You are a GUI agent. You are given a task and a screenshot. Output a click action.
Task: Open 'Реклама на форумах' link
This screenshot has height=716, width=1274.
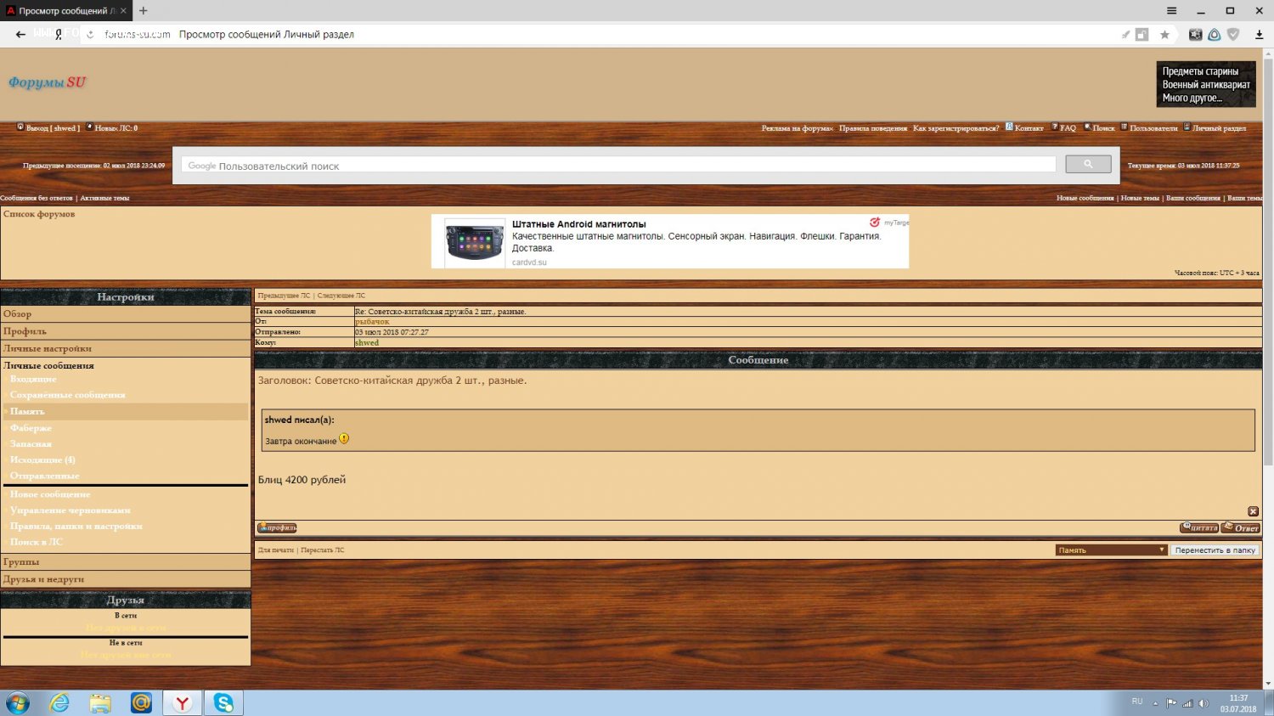click(797, 128)
